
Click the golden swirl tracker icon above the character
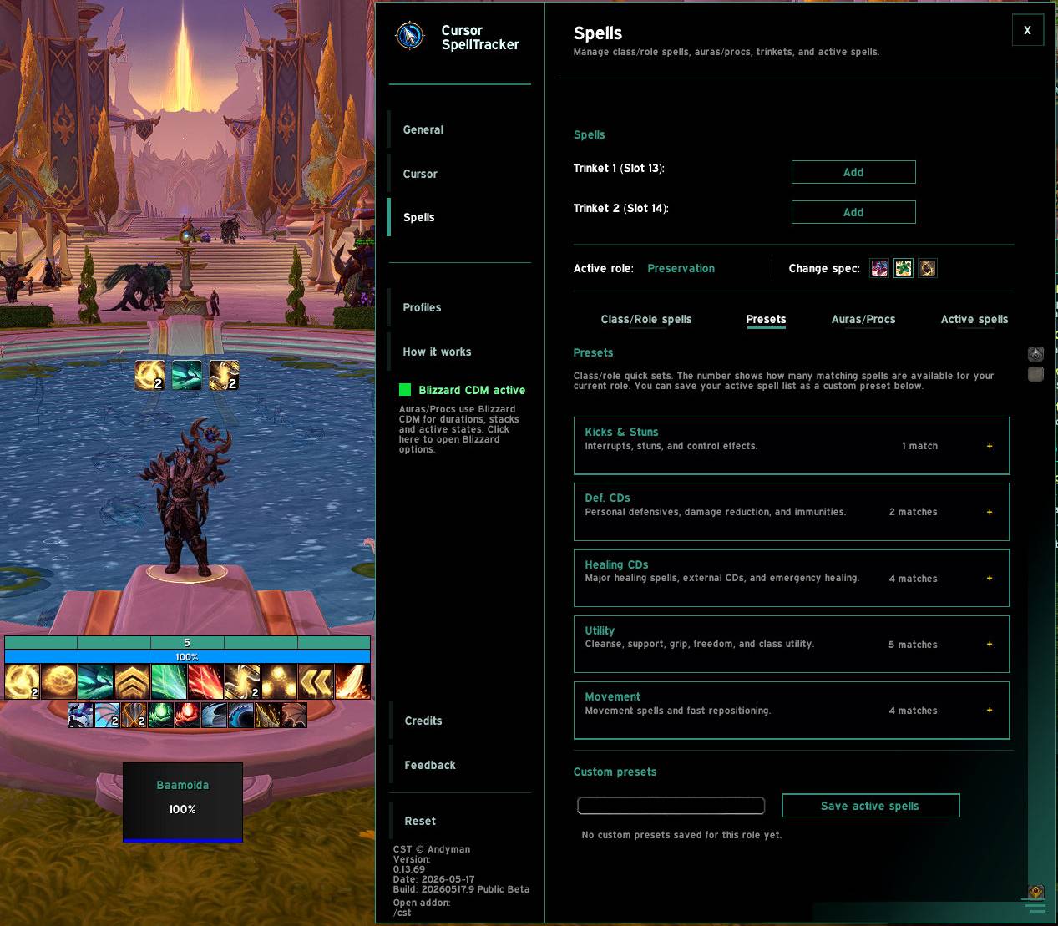pos(149,375)
